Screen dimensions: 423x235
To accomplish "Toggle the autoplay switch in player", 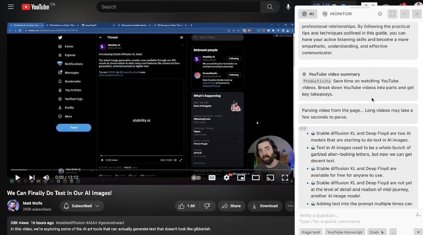I will click(196, 178).
